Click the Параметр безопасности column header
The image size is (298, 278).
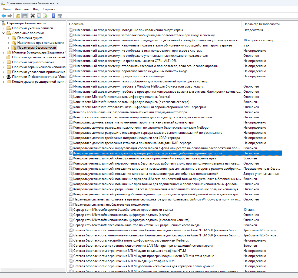click(x=261, y=24)
